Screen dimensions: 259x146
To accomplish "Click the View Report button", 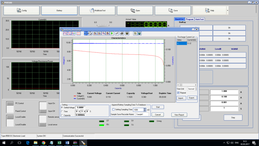I will [179, 115].
